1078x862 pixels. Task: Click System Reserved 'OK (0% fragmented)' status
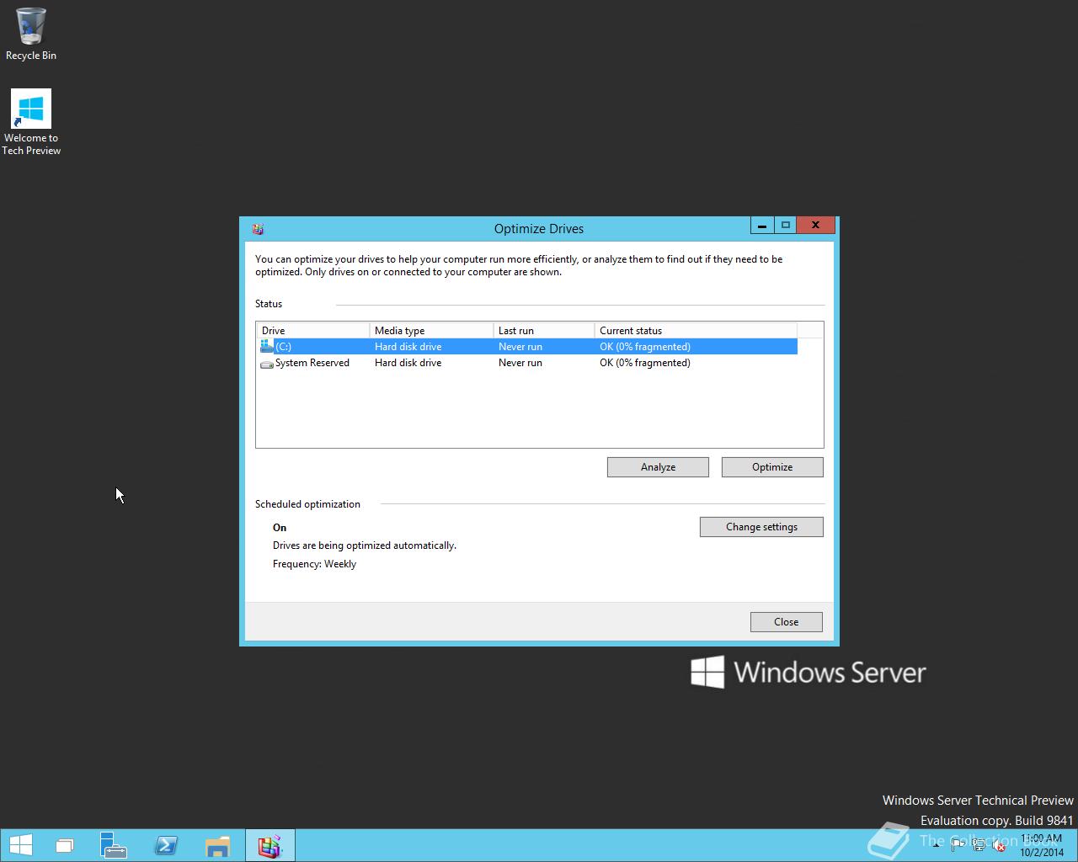[645, 363]
